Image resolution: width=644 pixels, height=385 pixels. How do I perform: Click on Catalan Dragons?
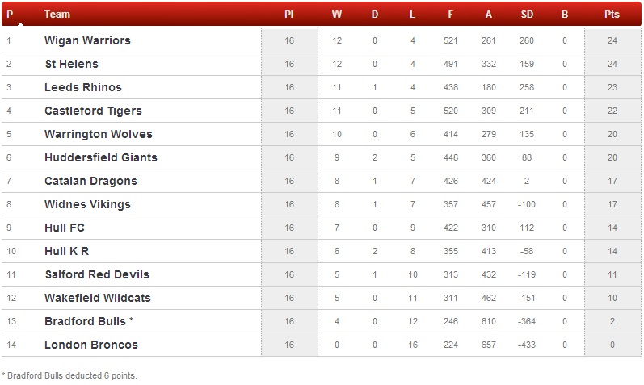tap(90, 181)
